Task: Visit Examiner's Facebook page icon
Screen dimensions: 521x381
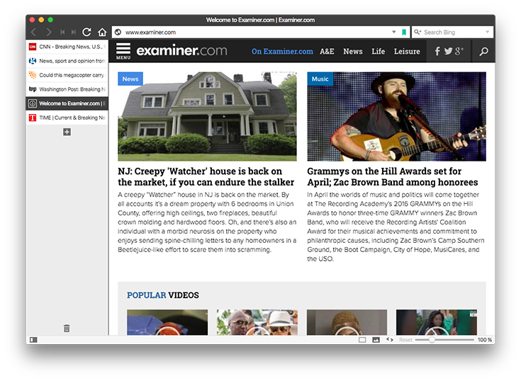Action: (x=437, y=51)
